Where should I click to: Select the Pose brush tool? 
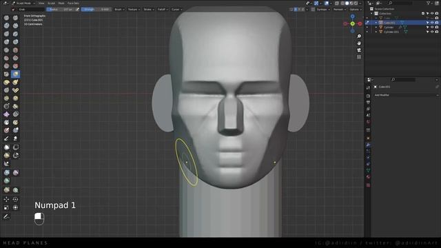[15, 90]
